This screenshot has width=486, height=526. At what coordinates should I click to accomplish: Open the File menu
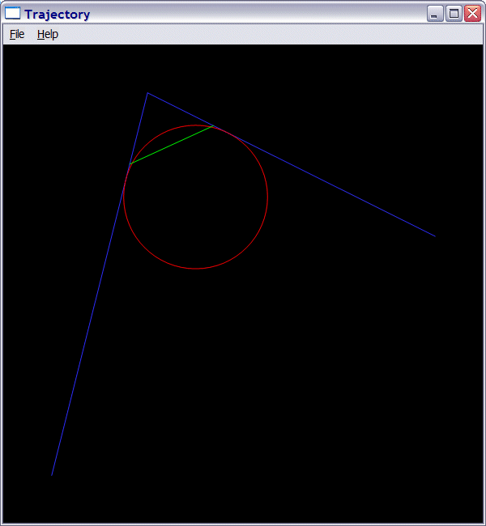coord(17,34)
